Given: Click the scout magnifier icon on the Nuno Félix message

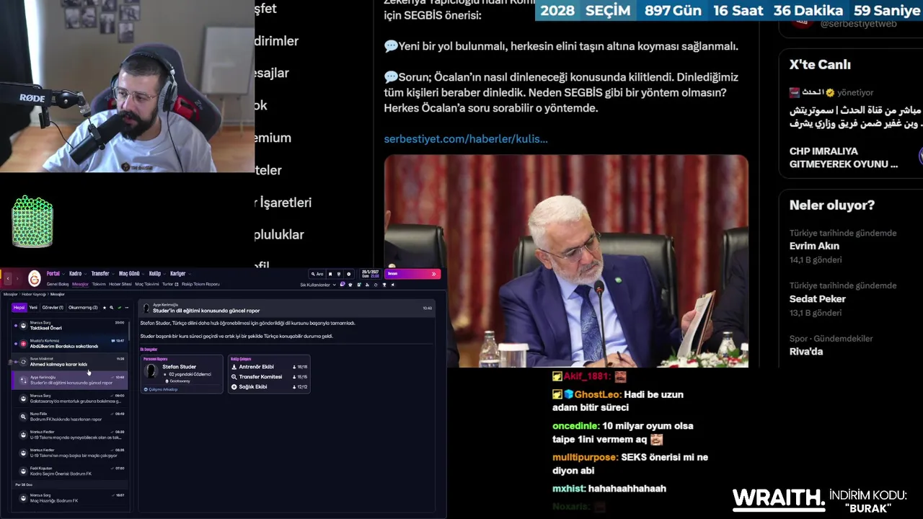Looking at the screenshot, I should click(x=23, y=417).
